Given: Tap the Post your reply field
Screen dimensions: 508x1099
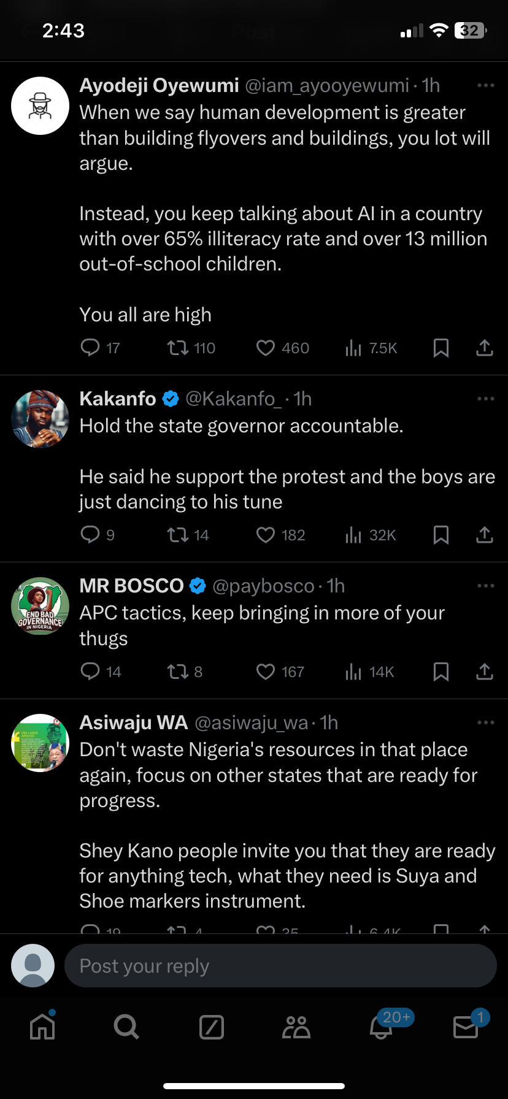Looking at the screenshot, I should [x=280, y=966].
